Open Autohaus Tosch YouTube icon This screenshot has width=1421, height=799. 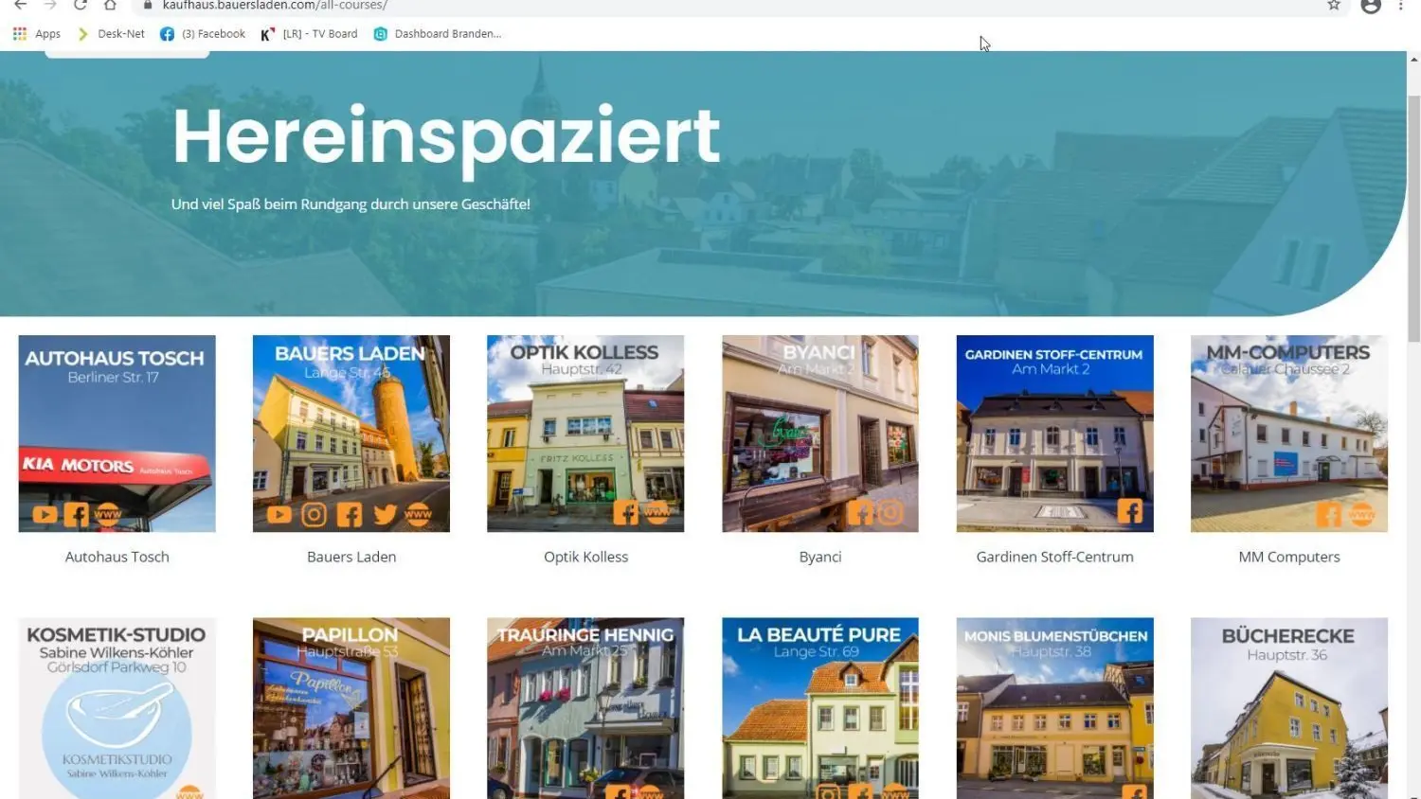(x=45, y=515)
